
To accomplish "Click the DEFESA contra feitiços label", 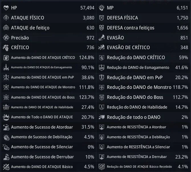I will (x=131, y=28).
